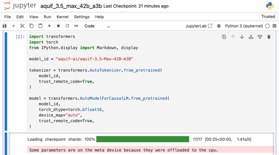Enable the debugger bug icon
Screen dimensions: 279x155
coord(219,26)
